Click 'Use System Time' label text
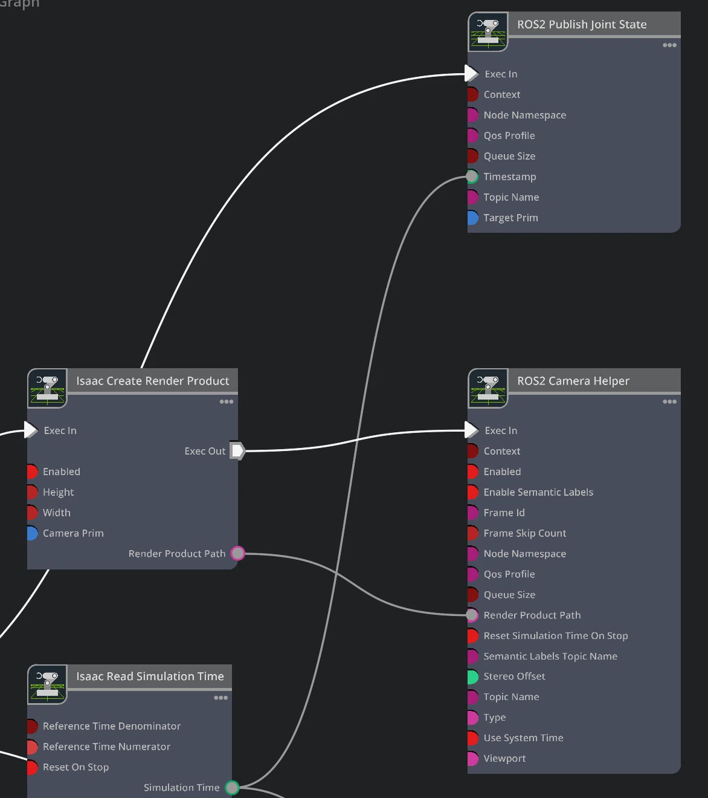Image resolution: width=708 pixels, height=798 pixels. [x=523, y=738]
